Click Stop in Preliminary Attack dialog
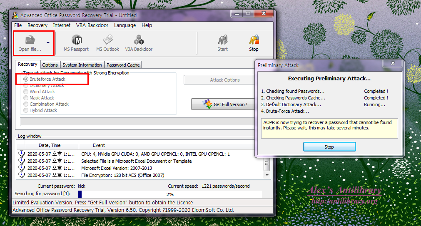This screenshot has width=421, height=226. point(329,147)
